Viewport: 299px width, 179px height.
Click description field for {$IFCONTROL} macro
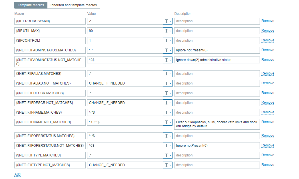click(x=217, y=41)
